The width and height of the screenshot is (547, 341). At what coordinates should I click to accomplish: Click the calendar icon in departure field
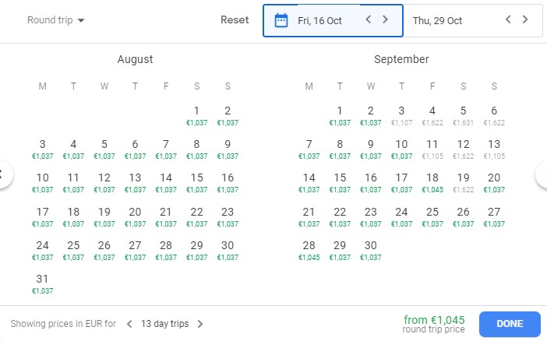281,20
